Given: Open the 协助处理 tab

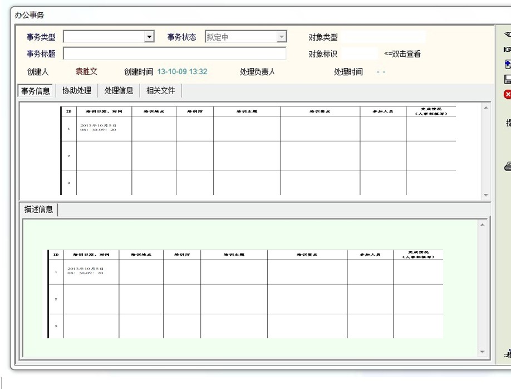Looking at the screenshot, I should pyautogui.click(x=77, y=90).
